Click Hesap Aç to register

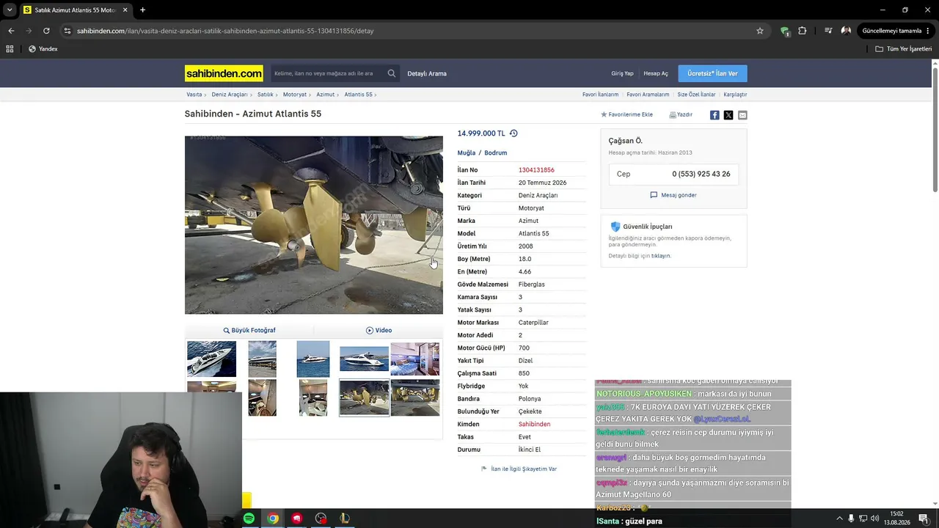coord(656,73)
